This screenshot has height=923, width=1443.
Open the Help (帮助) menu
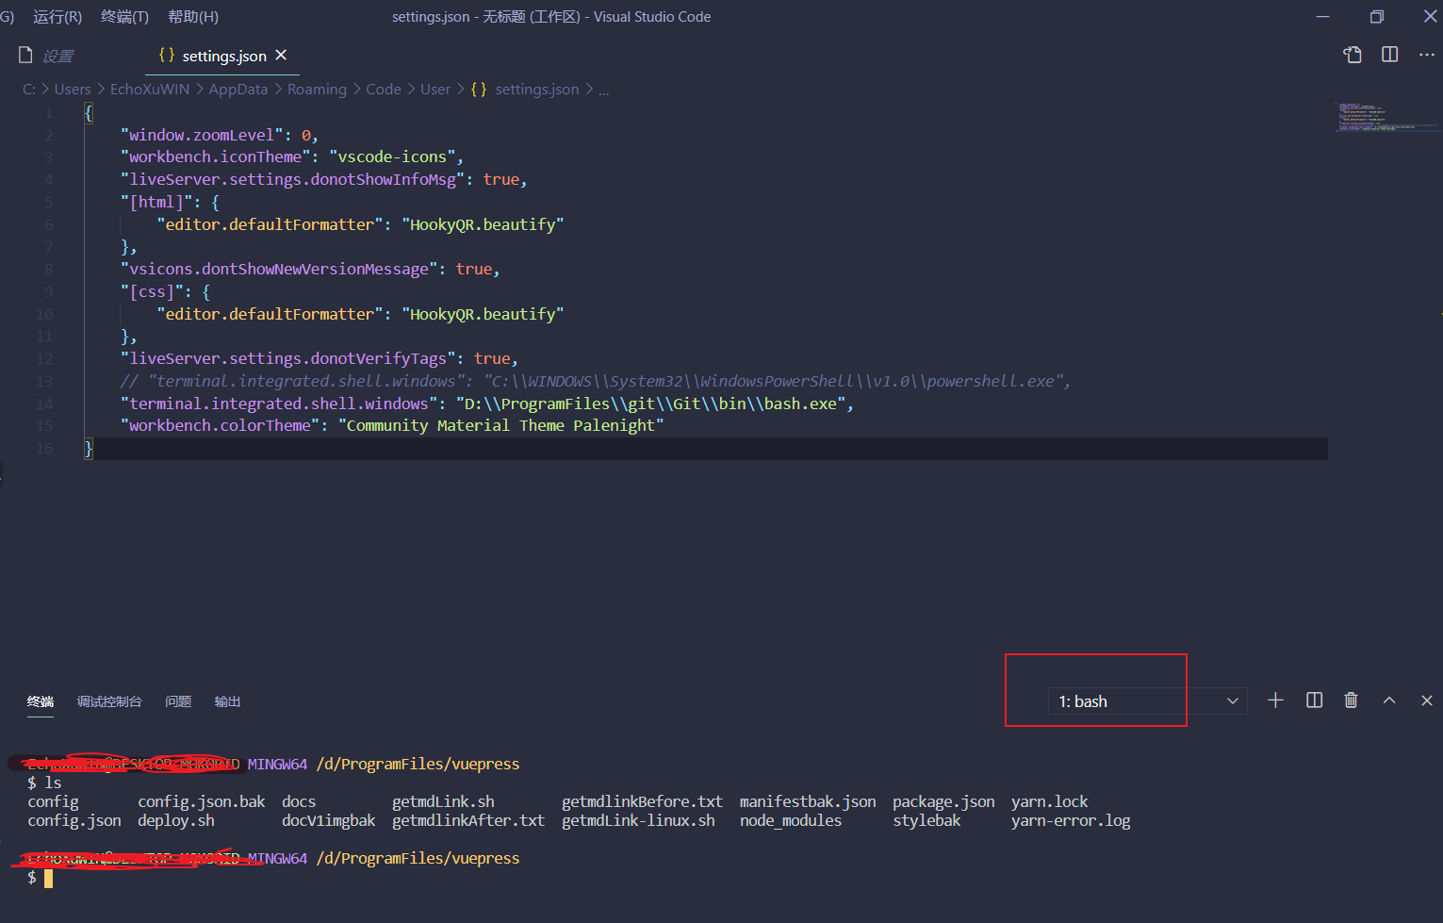(193, 17)
